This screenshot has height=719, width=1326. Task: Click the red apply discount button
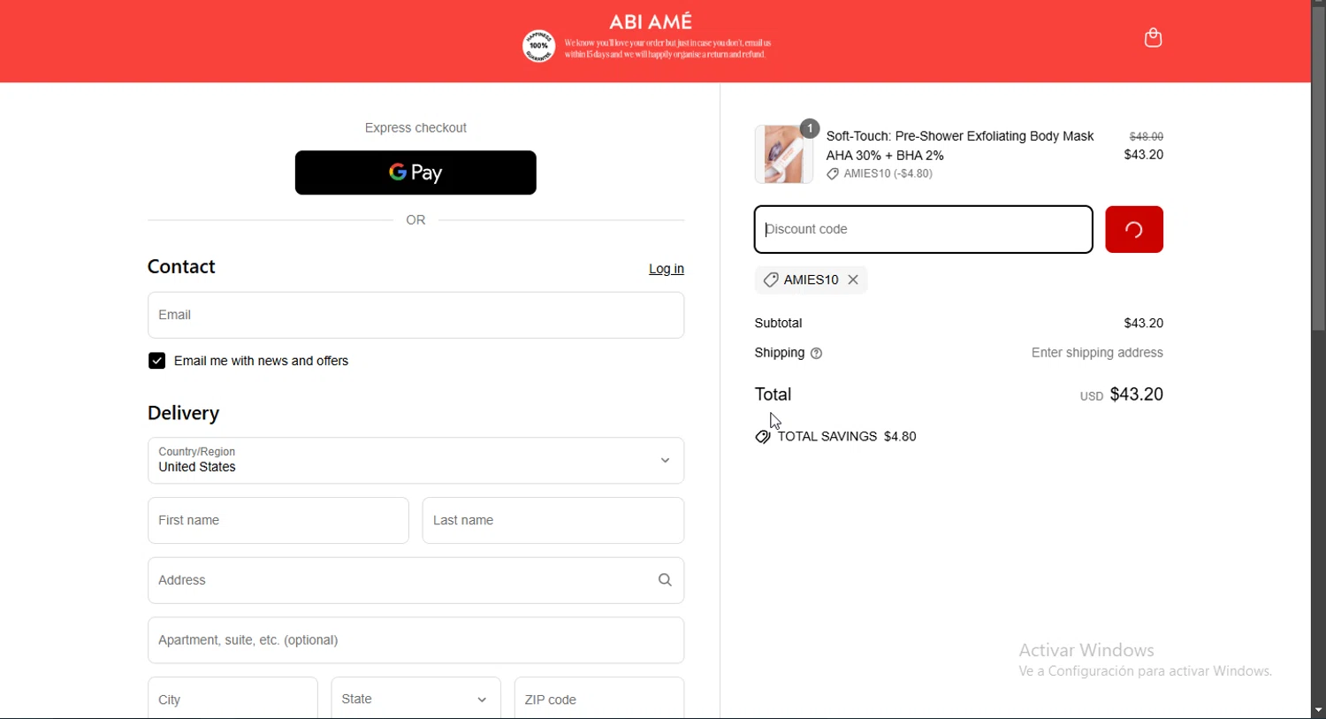pyautogui.click(x=1134, y=230)
